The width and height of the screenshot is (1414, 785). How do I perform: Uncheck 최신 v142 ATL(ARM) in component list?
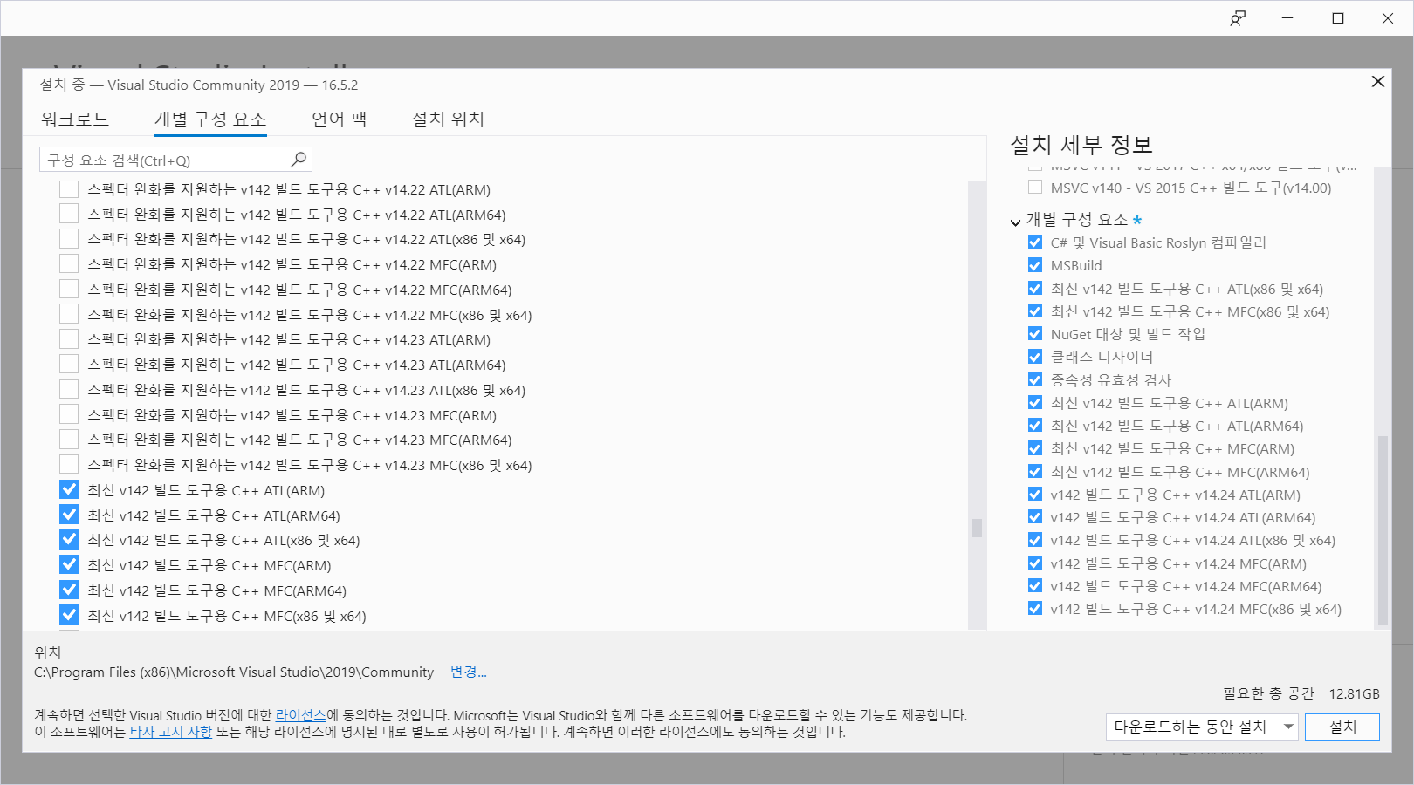coord(69,490)
